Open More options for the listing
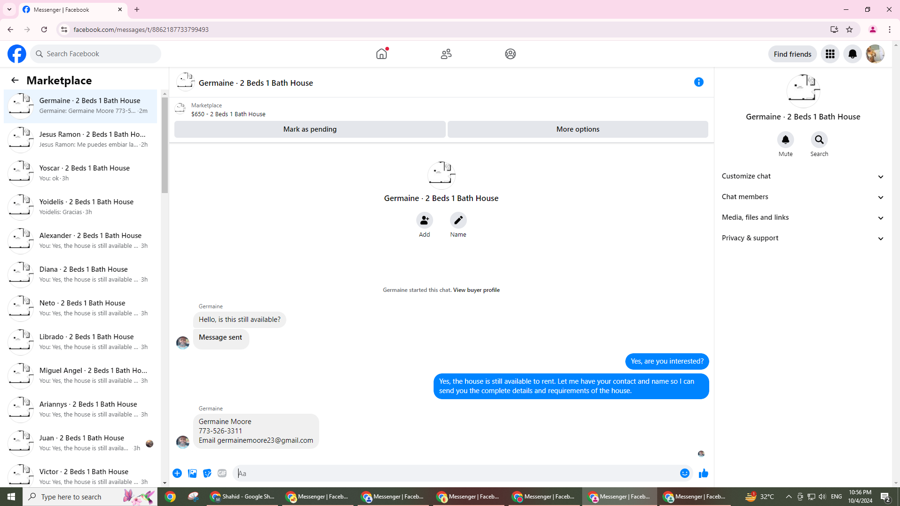Viewport: 900px width, 506px height. (578, 129)
